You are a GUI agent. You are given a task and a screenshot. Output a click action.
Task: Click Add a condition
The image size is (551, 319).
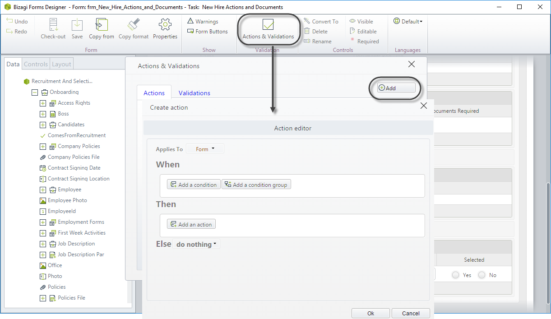click(194, 185)
